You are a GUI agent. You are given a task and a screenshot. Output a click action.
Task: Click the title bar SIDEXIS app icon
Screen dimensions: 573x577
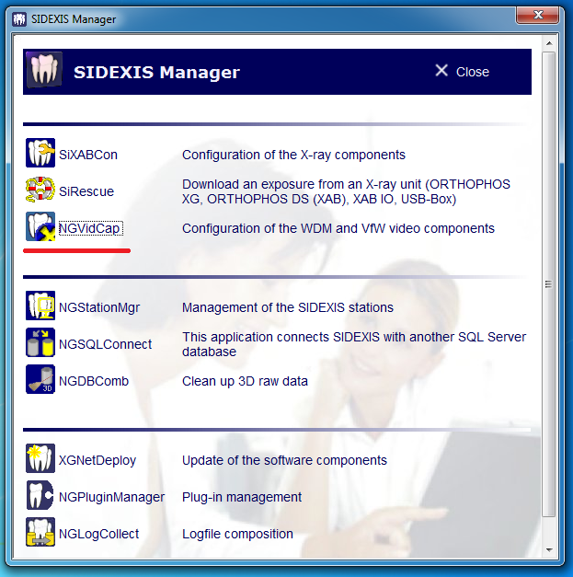19,18
